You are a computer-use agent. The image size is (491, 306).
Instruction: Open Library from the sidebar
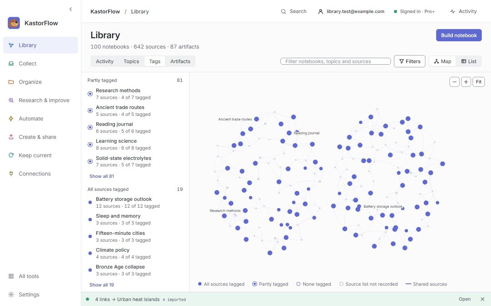[x=40, y=45]
